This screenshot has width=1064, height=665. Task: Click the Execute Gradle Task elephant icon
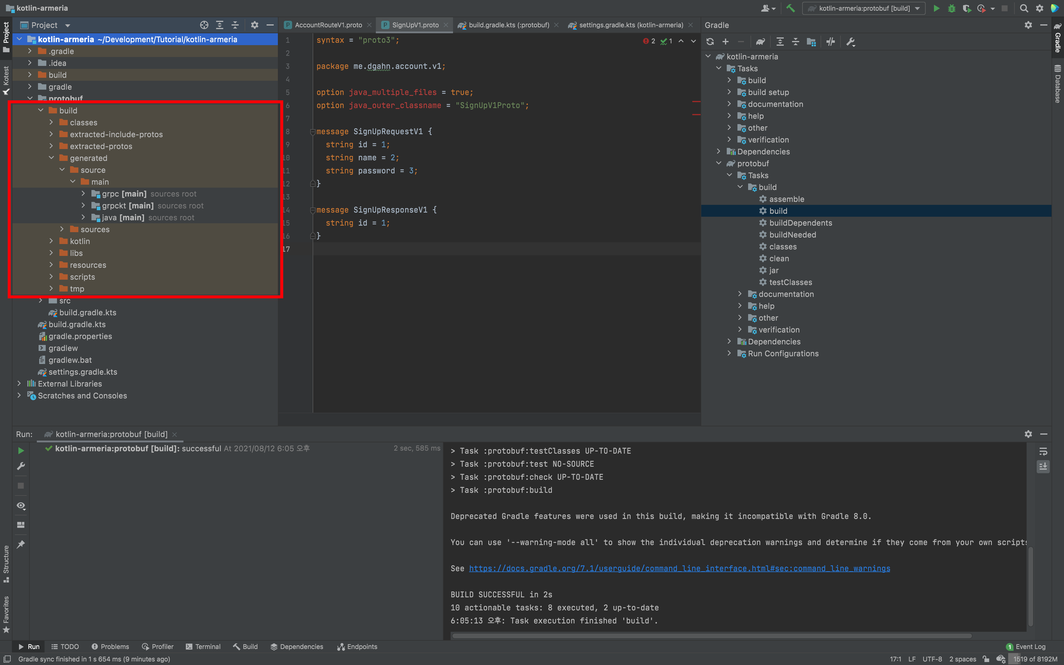pos(760,42)
